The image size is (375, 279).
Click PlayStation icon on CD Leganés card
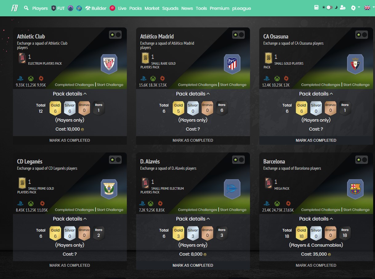(x=20, y=204)
